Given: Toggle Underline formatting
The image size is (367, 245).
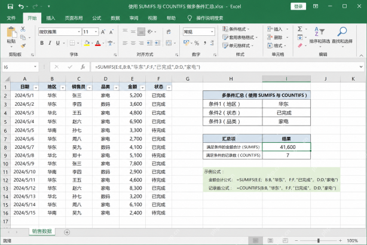Looking at the screenshot, I should click(x=57, y=43).
